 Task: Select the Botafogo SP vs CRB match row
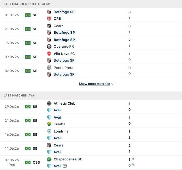click(x=91, y=15)
